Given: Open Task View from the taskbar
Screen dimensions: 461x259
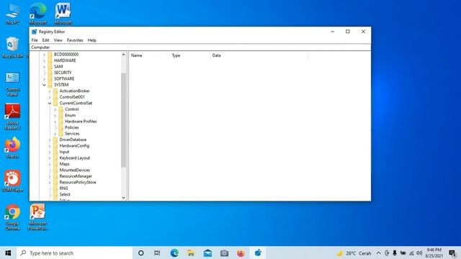Looking at the screenshot, I should pyautogui.click(x=157, y=253).
